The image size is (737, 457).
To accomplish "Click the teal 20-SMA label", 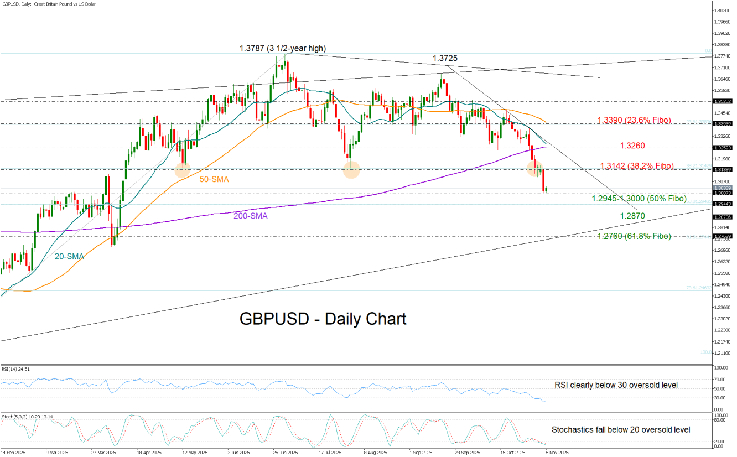I will (x=69, y=256).
